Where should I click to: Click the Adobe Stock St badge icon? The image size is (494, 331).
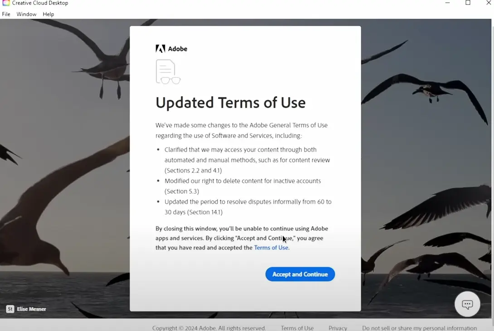[x=10, y=309]
